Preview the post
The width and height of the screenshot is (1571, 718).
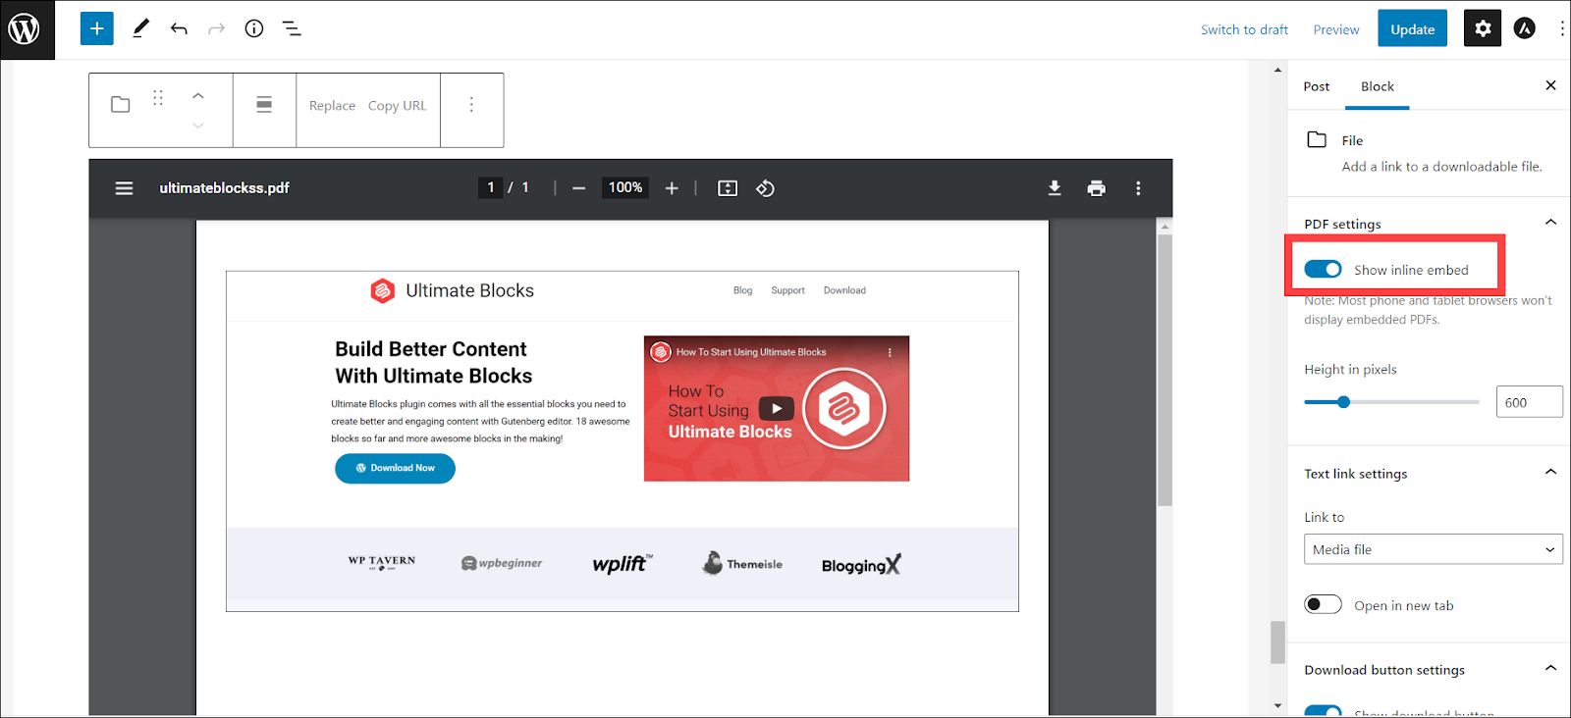[1336, 29]
